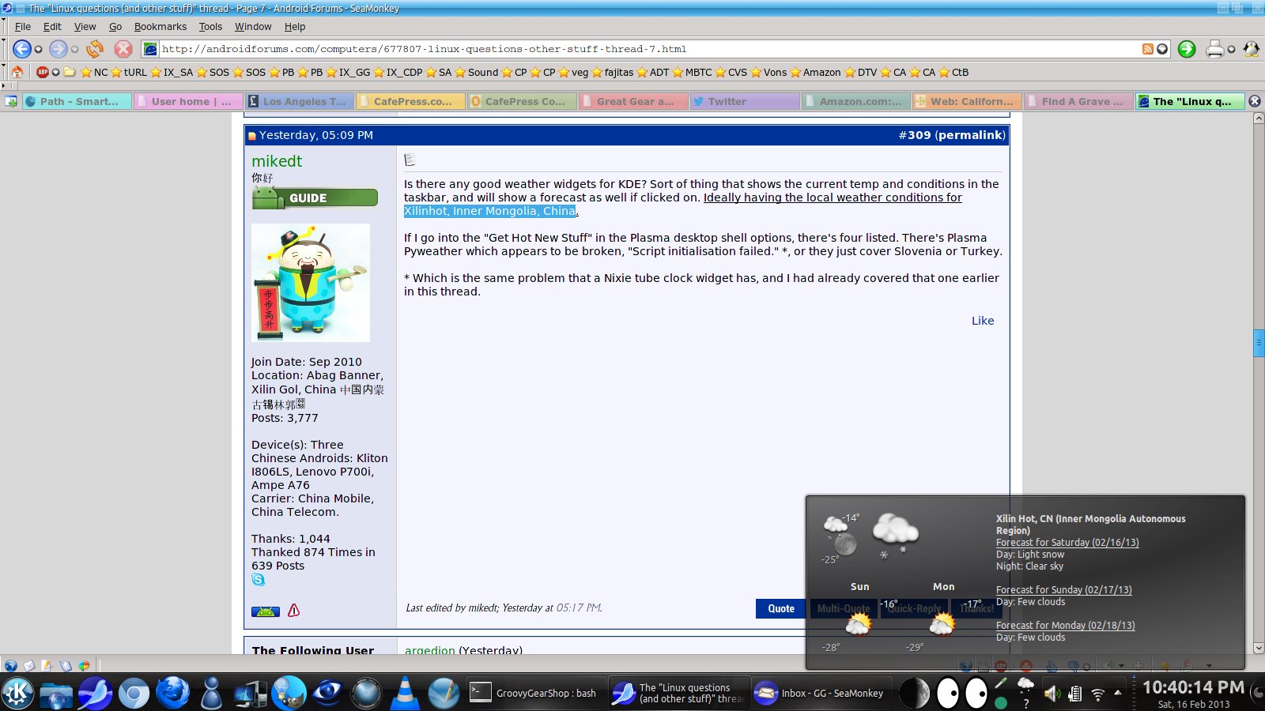1265x711 pixels.
Task: Click the Home icon in bookmarks toolbar
Action: (17, 72)
